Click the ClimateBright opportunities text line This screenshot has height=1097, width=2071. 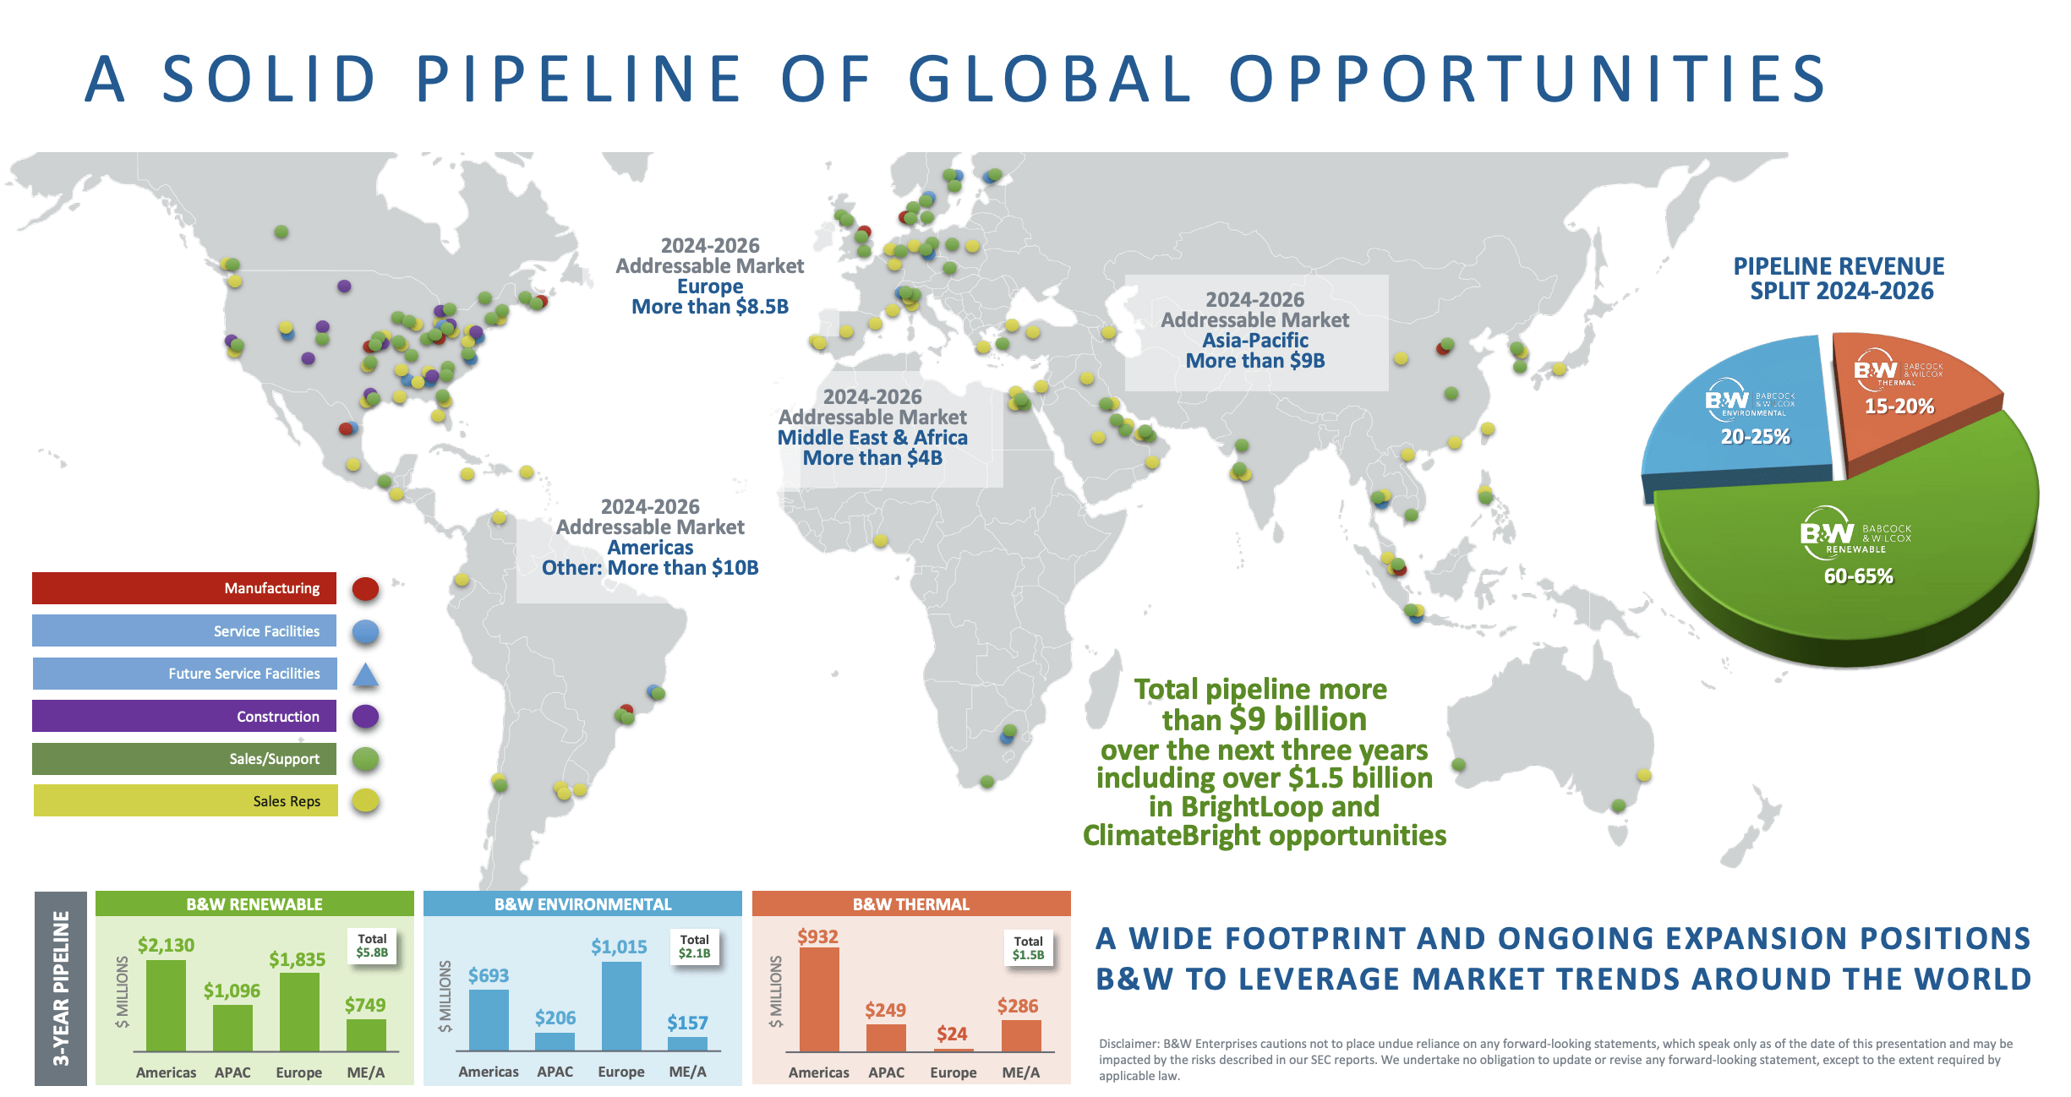click(1265, 836)
